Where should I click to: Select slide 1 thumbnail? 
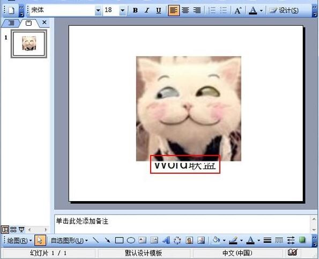click(29, 44)
